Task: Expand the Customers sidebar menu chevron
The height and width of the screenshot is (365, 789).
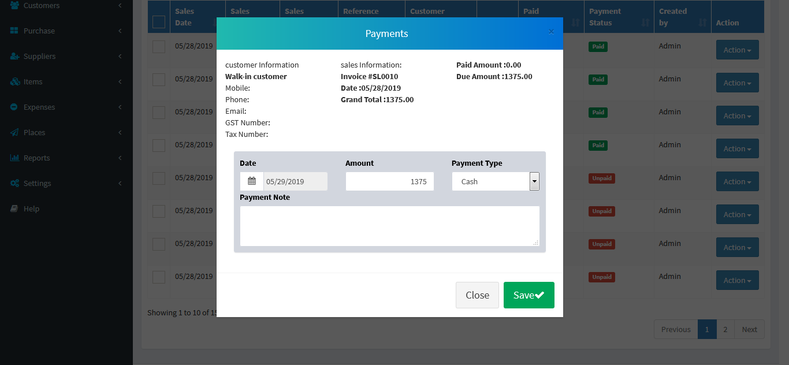Action: [x=120, y=5]
